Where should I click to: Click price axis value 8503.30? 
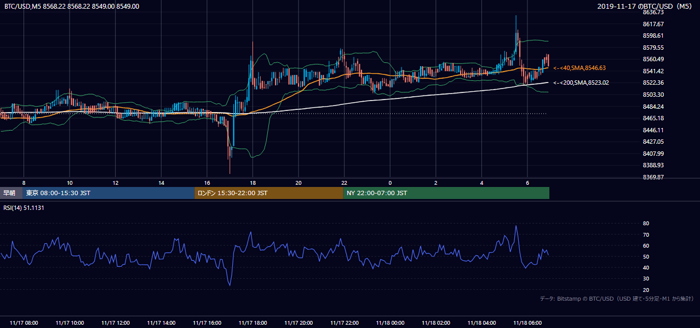tap(653, 95)
